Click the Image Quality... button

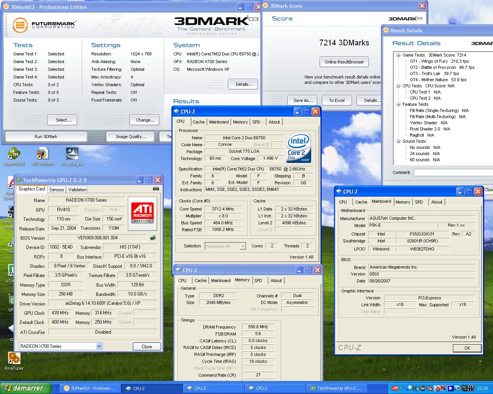131,137
